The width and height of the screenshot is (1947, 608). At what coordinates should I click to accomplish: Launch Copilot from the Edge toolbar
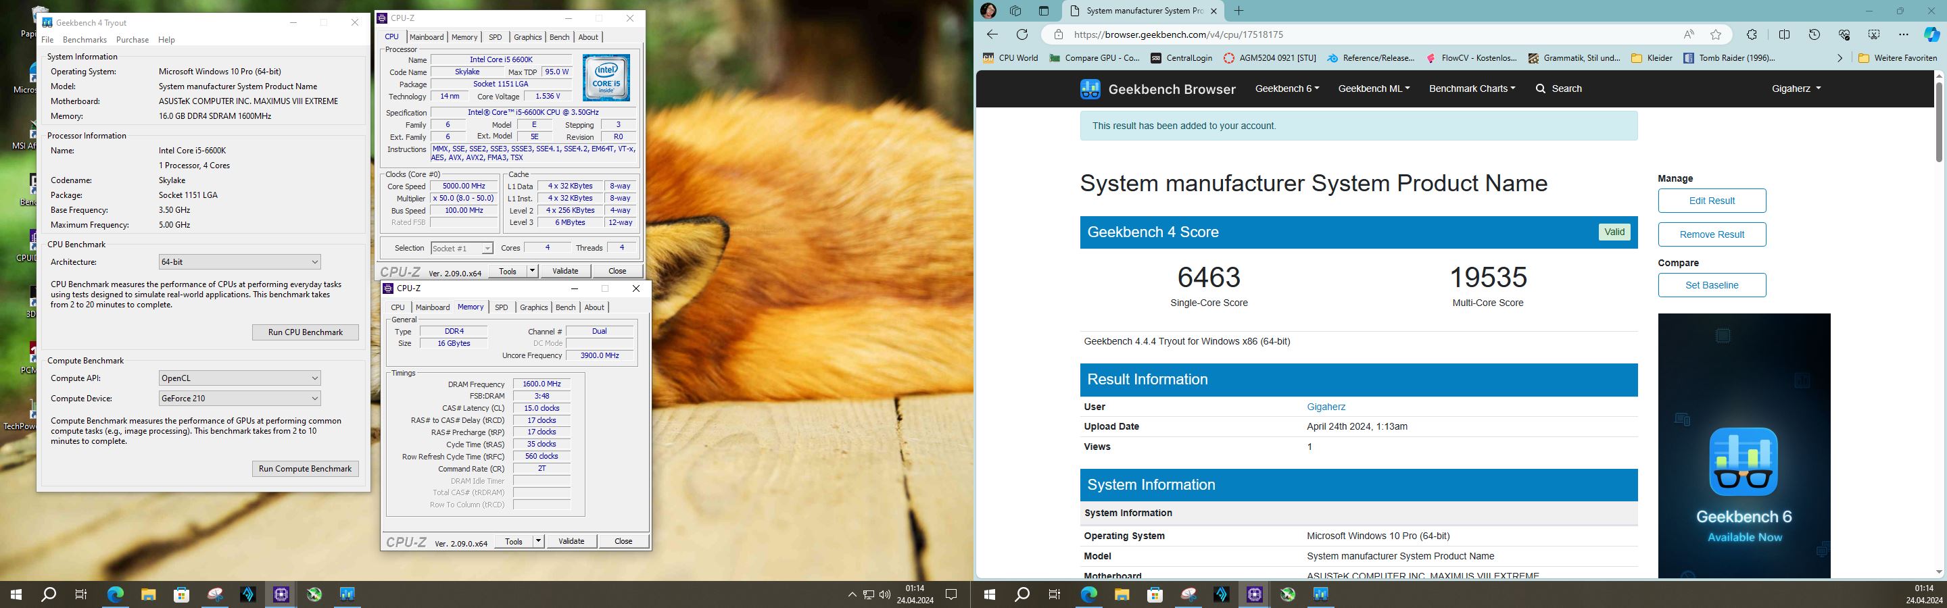tap(1931, 34)
